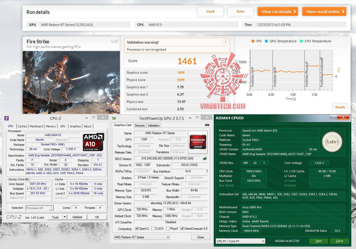Click the CPU-Z Core Speed value 3931.84 MHz

coord(38,184)
